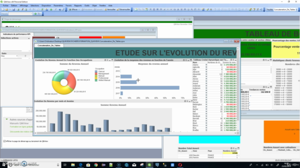Expand the Alexander row in pivot table
The image size is (300, 168).
206,74
